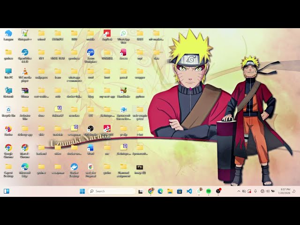Open the Laragon desktop shortcut
Viewport: 300px width, 225px height.
8,35
